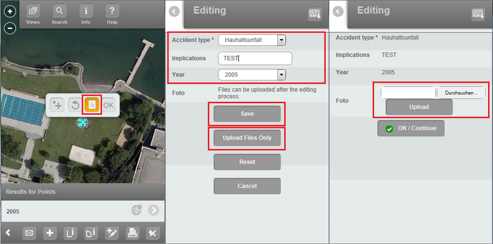This screenshot has height=244, width=493.
Task: Open the Views tool
Action: tap(33, 14)
